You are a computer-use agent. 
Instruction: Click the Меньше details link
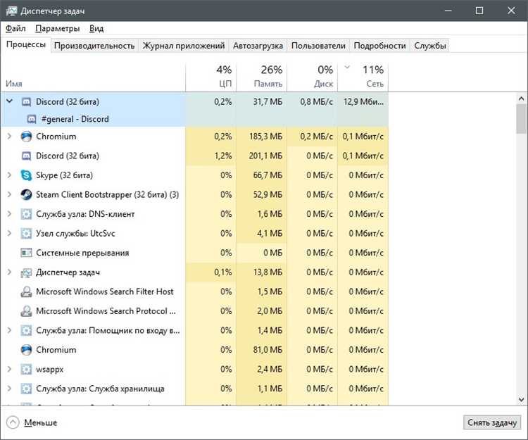coord(40,422)
